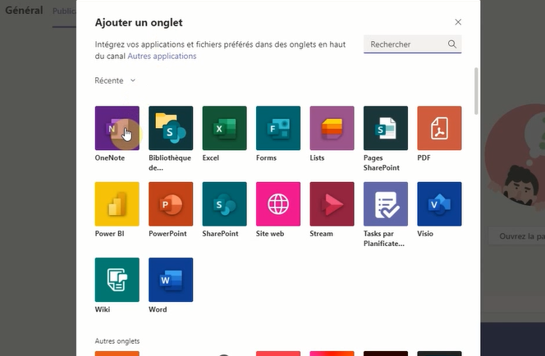Click the dialog vertical scrollbar
Screen dimensions: 545x356
476,91
